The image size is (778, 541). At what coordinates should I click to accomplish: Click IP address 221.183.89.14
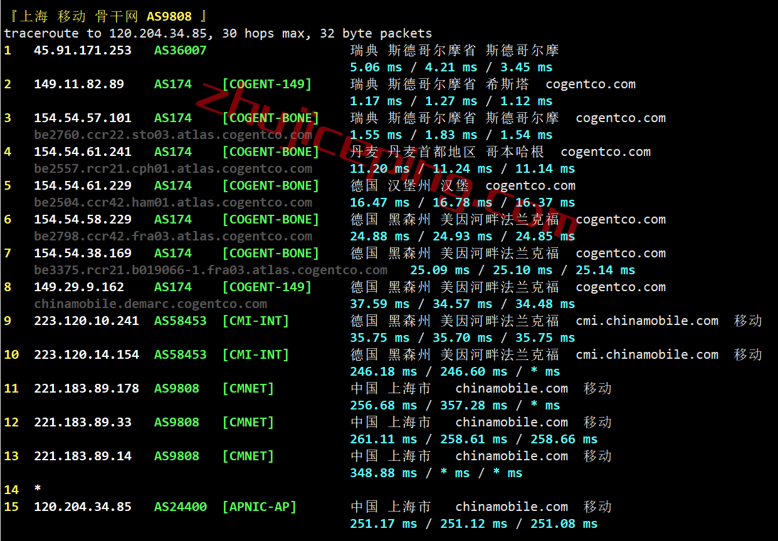pyautogui.click(x=83, y=456)
